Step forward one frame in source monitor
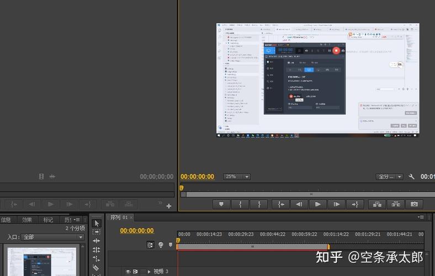435x276 pixels. [69, 204]
